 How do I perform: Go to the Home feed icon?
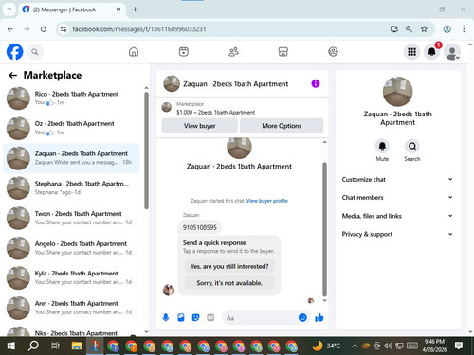pyautogui.click(x=134, y=52)
